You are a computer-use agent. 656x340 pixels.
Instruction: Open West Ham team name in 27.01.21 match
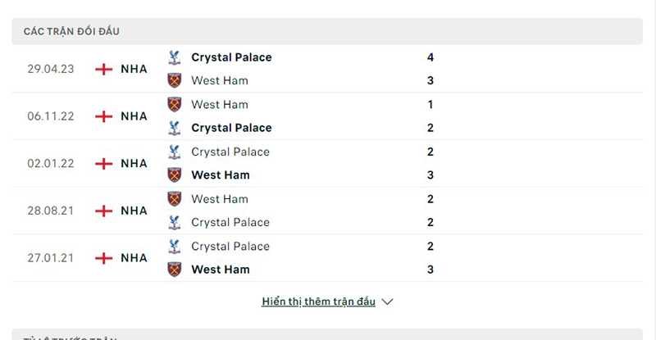220,270
